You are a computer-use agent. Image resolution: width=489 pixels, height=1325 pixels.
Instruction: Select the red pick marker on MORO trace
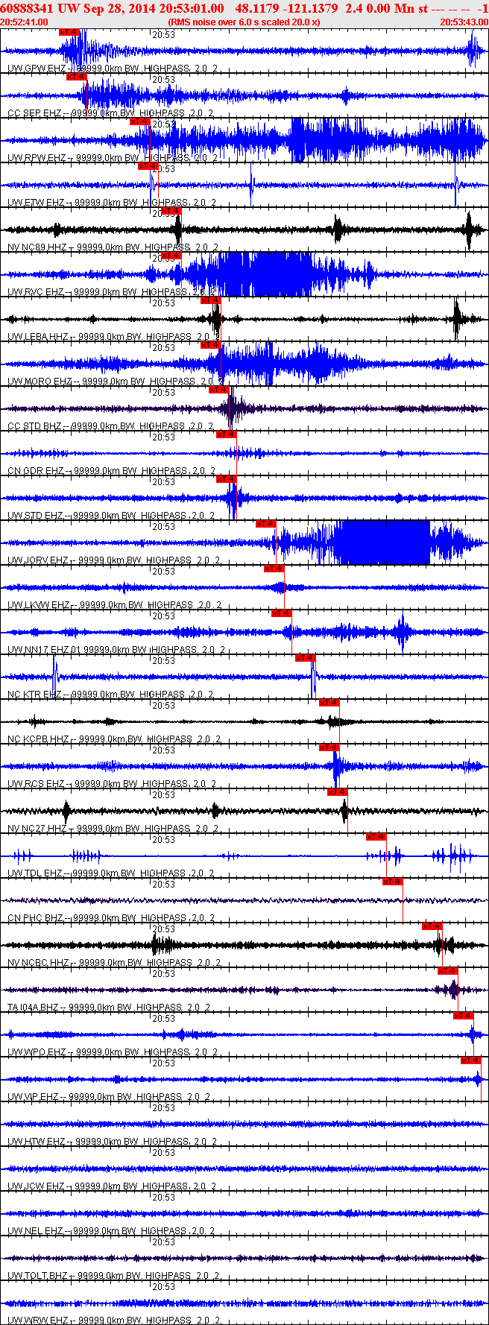[211, 345]
